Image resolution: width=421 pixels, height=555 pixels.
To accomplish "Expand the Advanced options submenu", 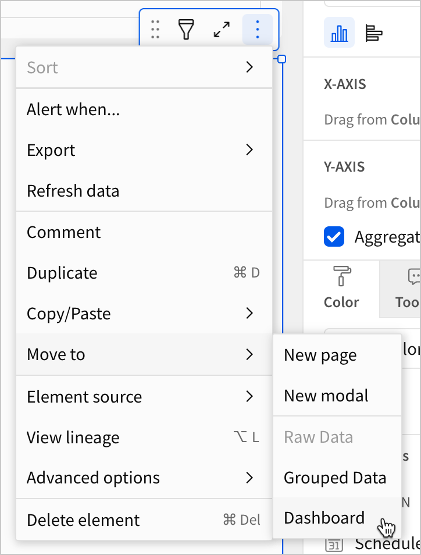I will click(143, 478).
